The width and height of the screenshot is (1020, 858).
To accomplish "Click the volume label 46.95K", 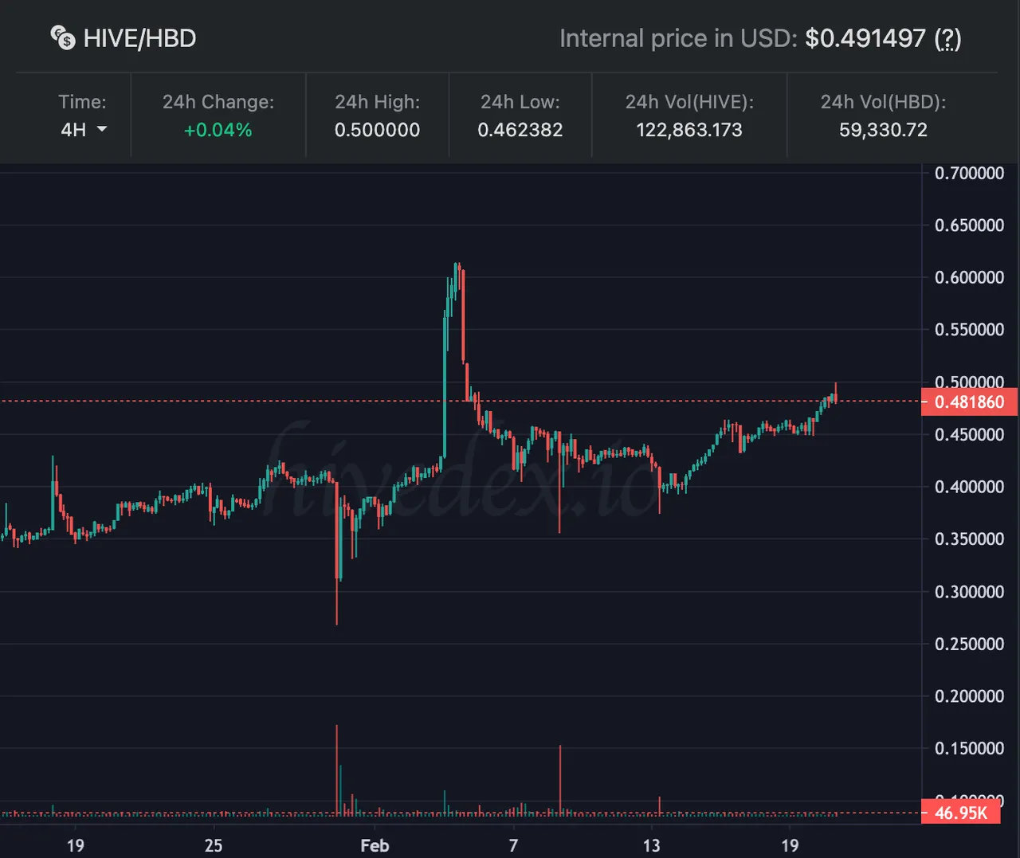I will coord(961,813).
